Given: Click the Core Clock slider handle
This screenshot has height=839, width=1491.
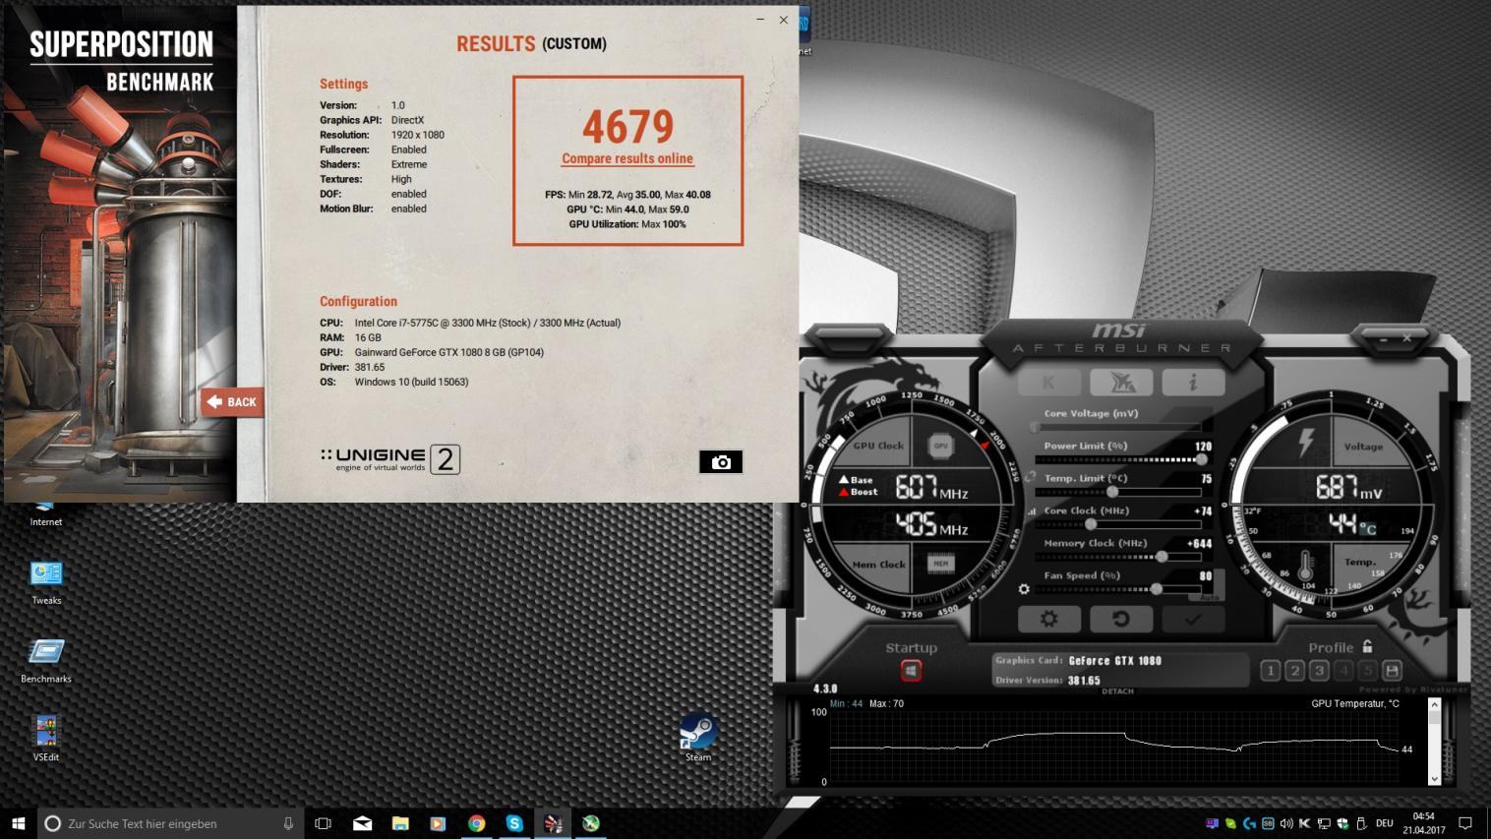Looking at the screenshot, I should point(1090,524).
